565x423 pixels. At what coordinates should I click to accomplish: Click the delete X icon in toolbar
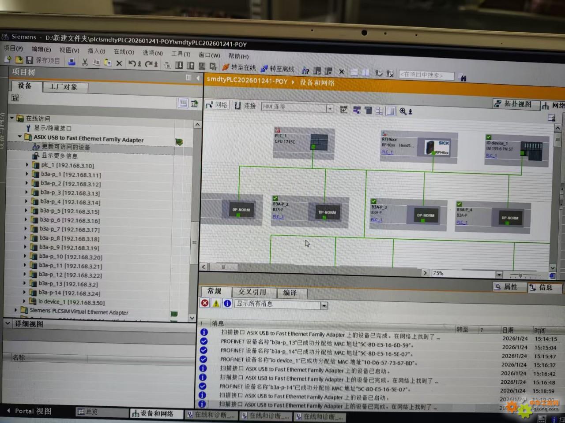[x=119, y=63]
